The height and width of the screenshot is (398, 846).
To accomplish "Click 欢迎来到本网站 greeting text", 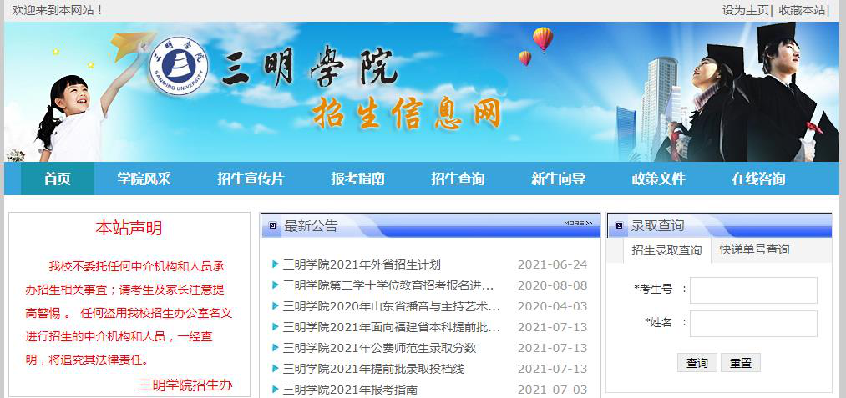I will click(x=58, y=10).
